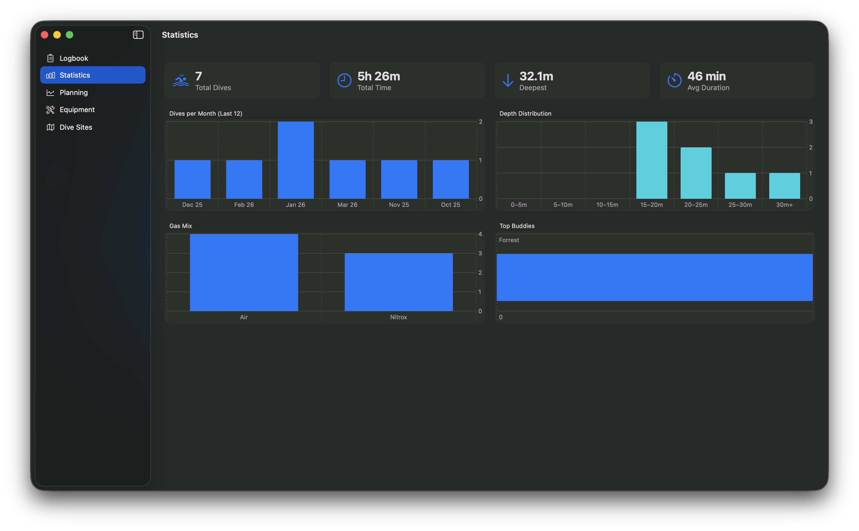Screen dimensions: 859x531
Task: Click the Planning line-chart icon
Action: click(50, 92)
